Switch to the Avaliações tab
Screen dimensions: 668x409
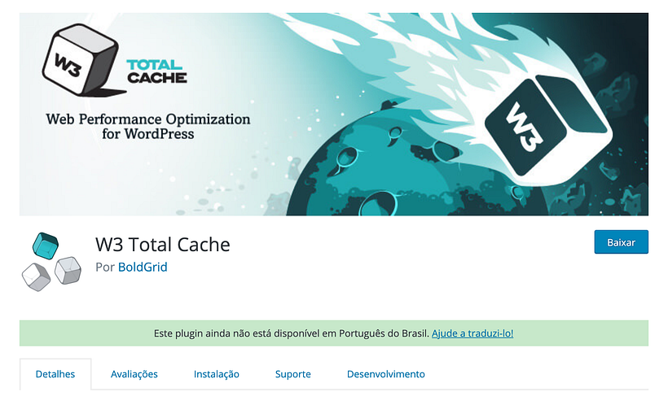pyautogui.click(x=134, y=374)
